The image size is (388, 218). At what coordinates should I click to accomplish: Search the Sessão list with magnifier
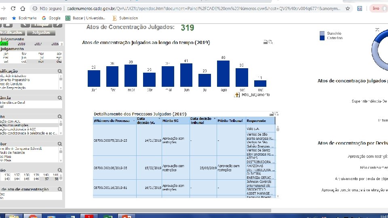pos(60,170)
